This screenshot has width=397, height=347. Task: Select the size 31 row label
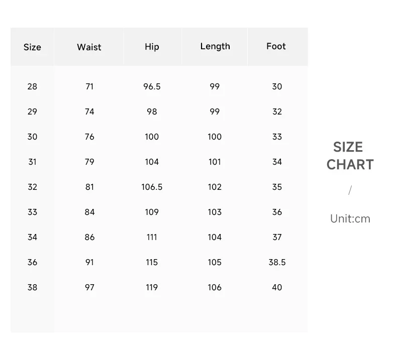coord(32,162)
